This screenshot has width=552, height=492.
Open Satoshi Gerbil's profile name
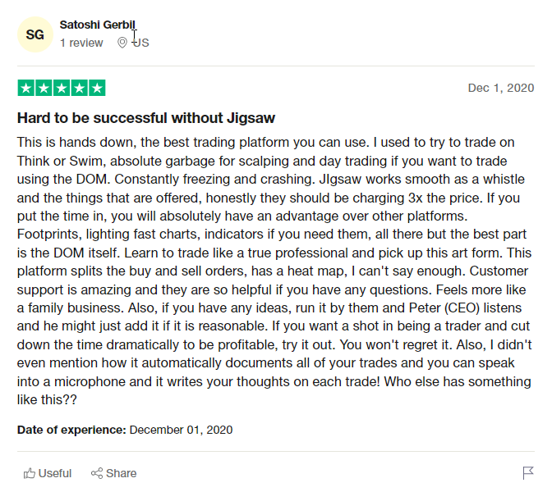97,25
